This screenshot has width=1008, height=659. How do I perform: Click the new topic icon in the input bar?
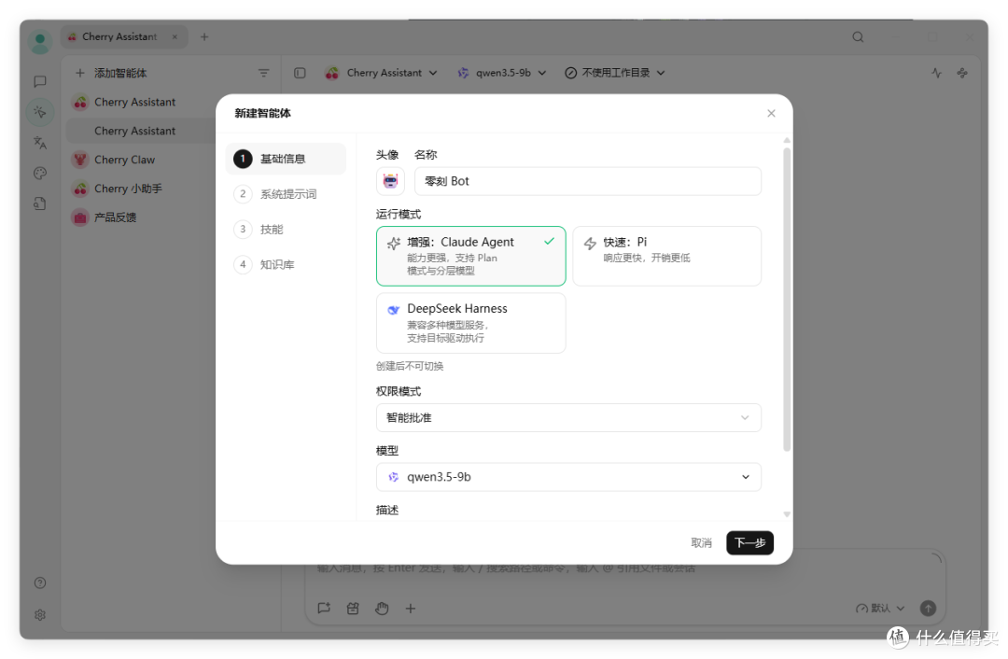coord(324,608)
